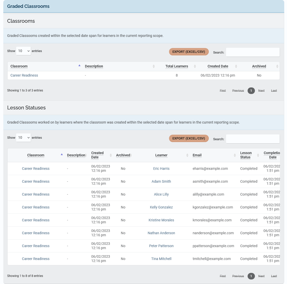This screenshot has height=284, width=287.
Task: Sort Classrooms table by Classroom column arrow
Action: pos(79,65)
